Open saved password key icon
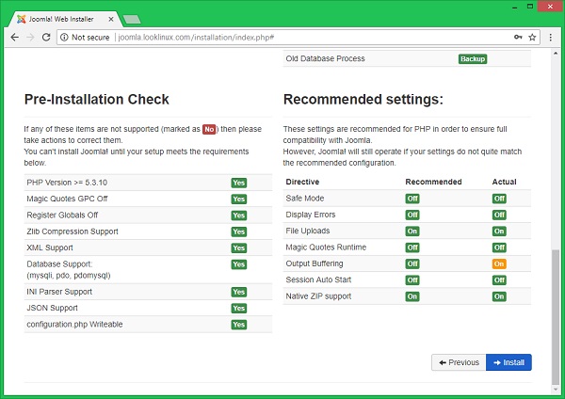The height and width of the screenshot is (399, 565). pos(518,37)
